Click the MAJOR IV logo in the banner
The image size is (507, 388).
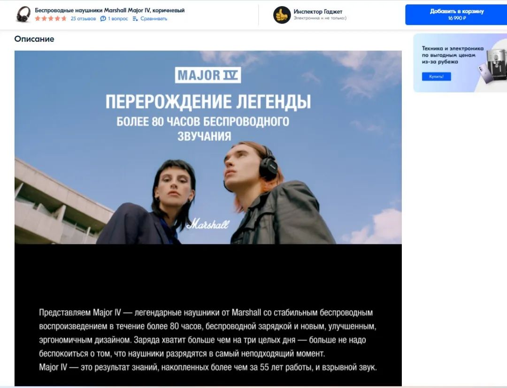tap(208, 75)
